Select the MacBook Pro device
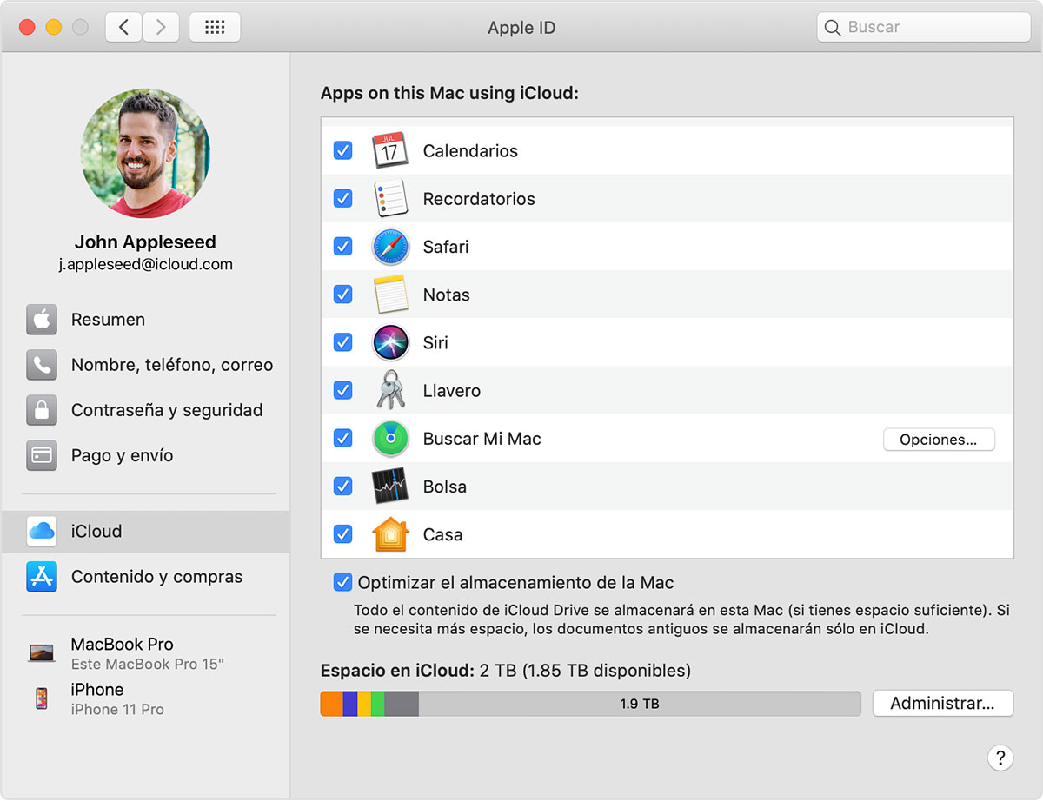 [x=122, y=652]
